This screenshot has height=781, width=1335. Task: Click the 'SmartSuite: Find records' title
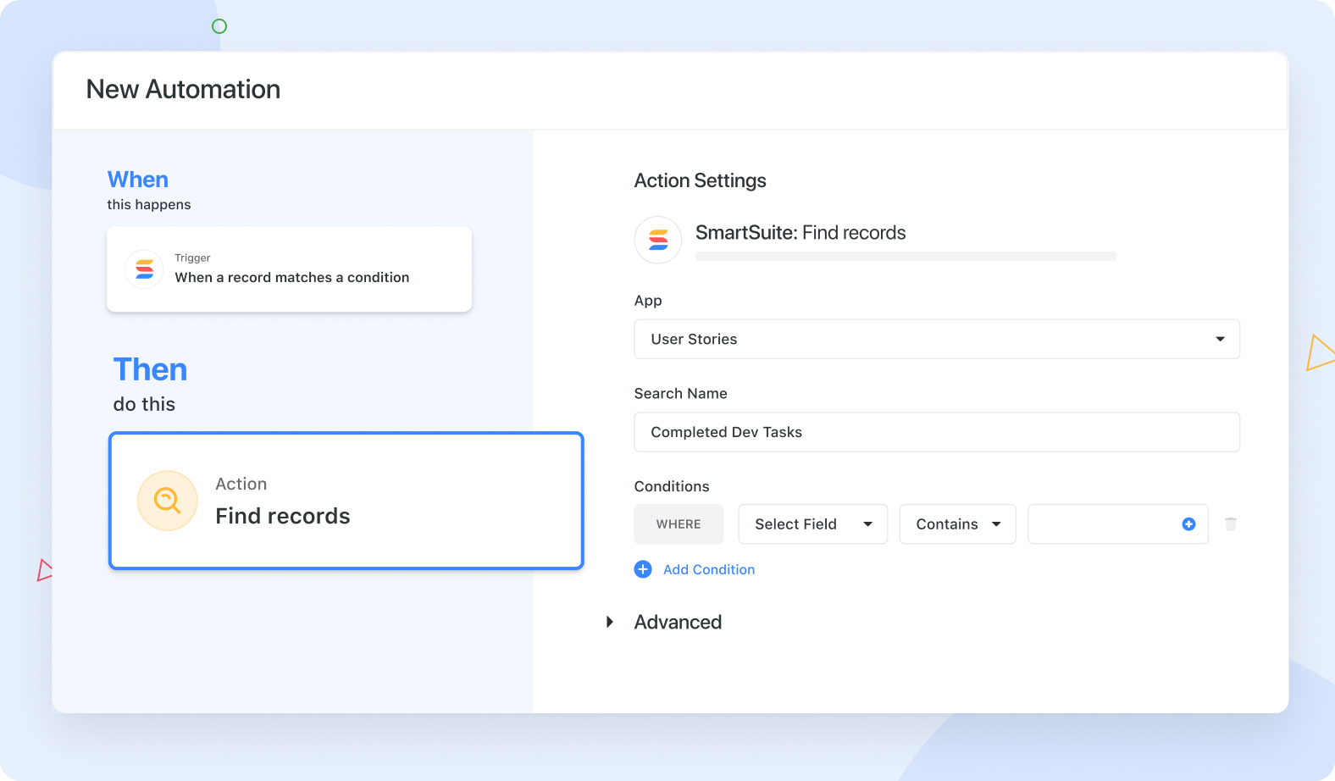click(800, 233)
